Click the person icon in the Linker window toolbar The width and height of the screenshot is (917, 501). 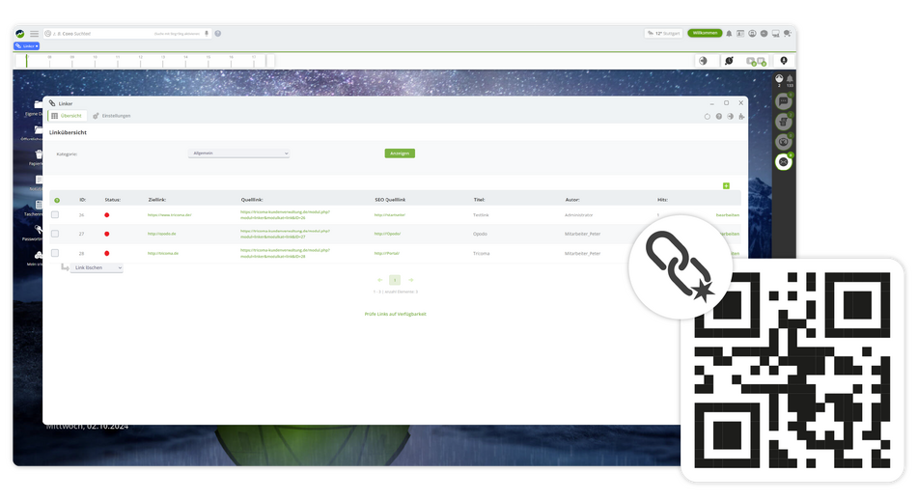tap(741, 117)
